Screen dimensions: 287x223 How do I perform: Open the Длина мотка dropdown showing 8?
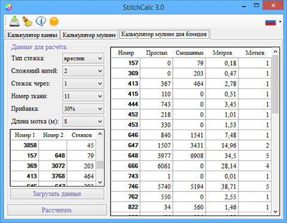83,122
